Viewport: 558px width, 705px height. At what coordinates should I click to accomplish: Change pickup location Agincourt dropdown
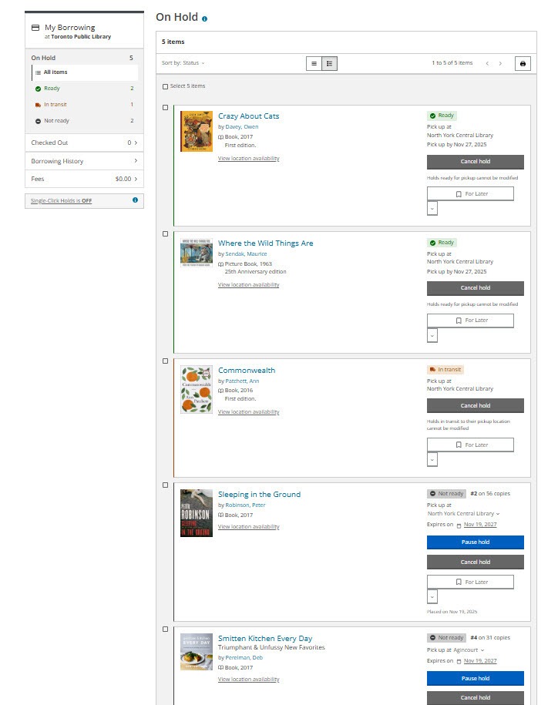pyautogui.click(x=469, y=650)
